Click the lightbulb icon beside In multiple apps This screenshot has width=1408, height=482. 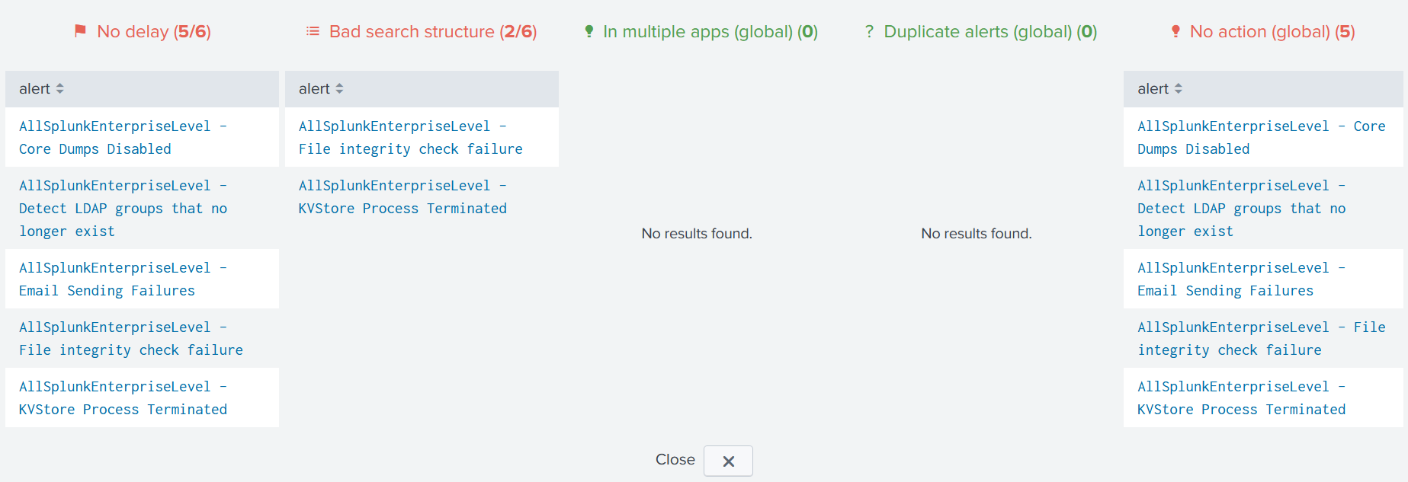[x=589, y=31]
